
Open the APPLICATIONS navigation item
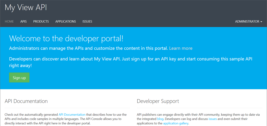[65, 21]
